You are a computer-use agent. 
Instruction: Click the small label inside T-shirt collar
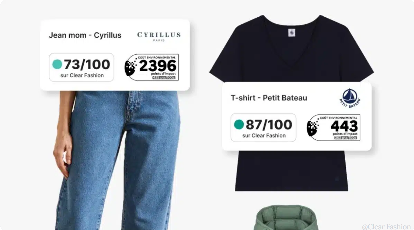pyautogui.click(x=292, y=33)
